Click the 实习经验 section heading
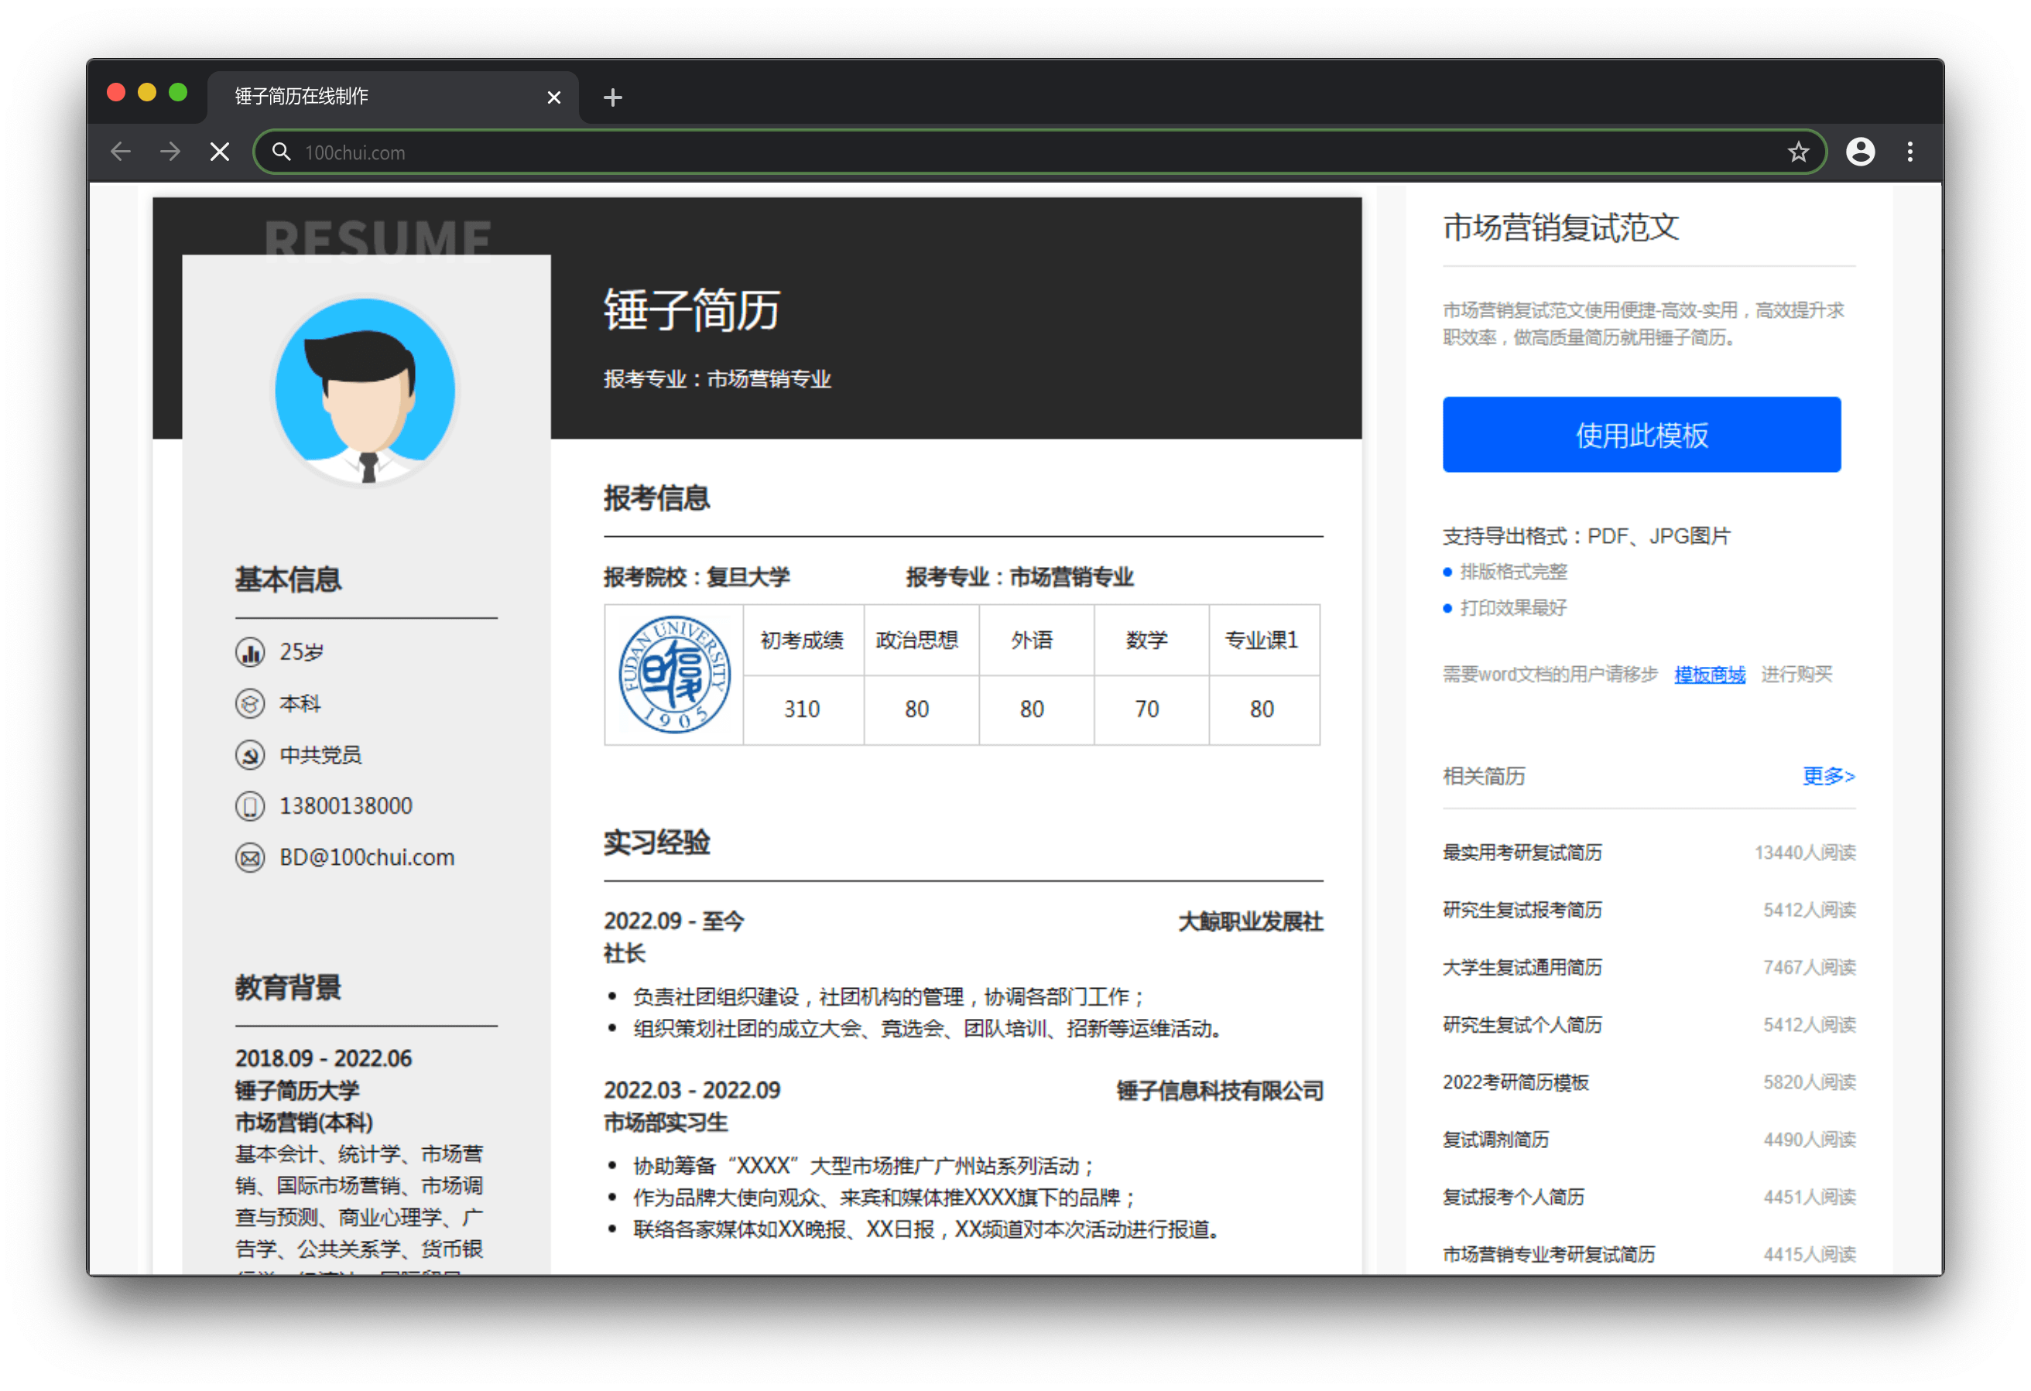This screenshot has height=1391, width=2031. [x=656, y=842]
